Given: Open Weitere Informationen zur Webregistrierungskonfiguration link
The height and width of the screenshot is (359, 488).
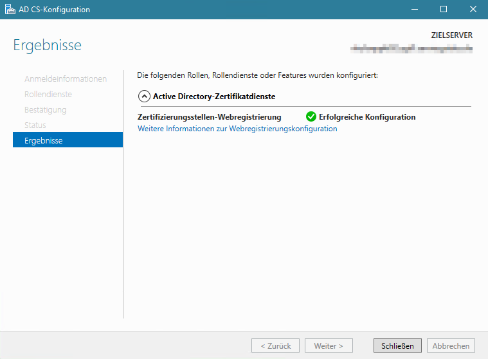Looking at the screenshot, I should point(237,129).
